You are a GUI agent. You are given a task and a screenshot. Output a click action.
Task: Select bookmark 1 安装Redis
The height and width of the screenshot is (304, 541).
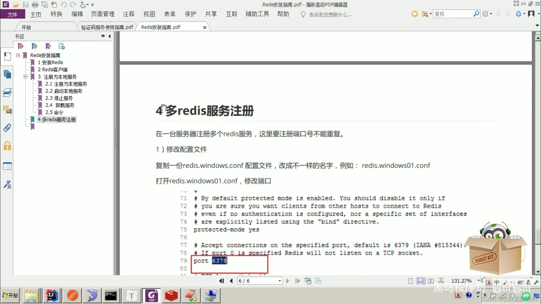[x=50, y=62]
